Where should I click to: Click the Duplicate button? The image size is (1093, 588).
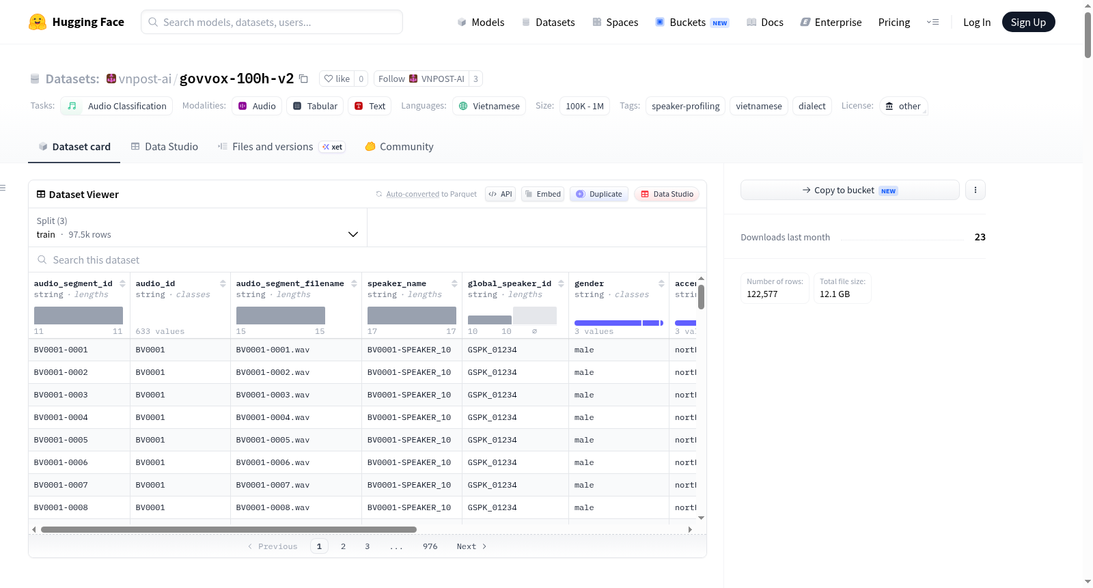pyautogui.click(x=599, y=194)
